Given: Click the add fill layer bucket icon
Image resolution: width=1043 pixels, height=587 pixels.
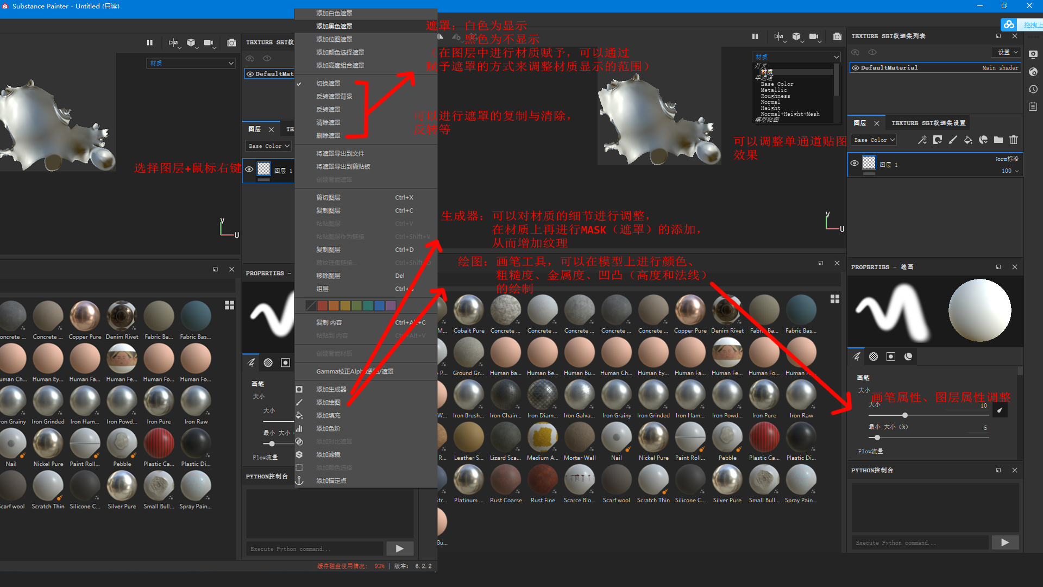Looking at the screenshot, I should pos(967,140).
